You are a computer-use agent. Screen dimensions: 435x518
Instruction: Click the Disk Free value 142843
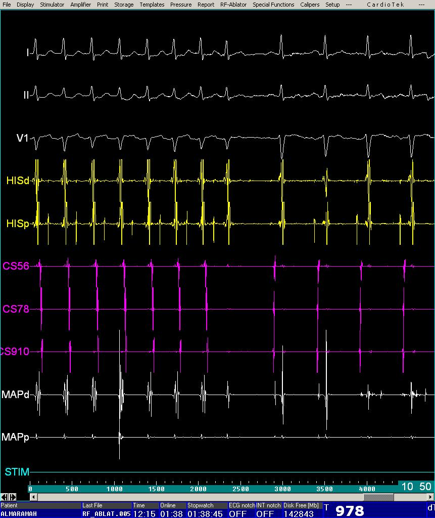pyautogui.click(x=299, y=514)
